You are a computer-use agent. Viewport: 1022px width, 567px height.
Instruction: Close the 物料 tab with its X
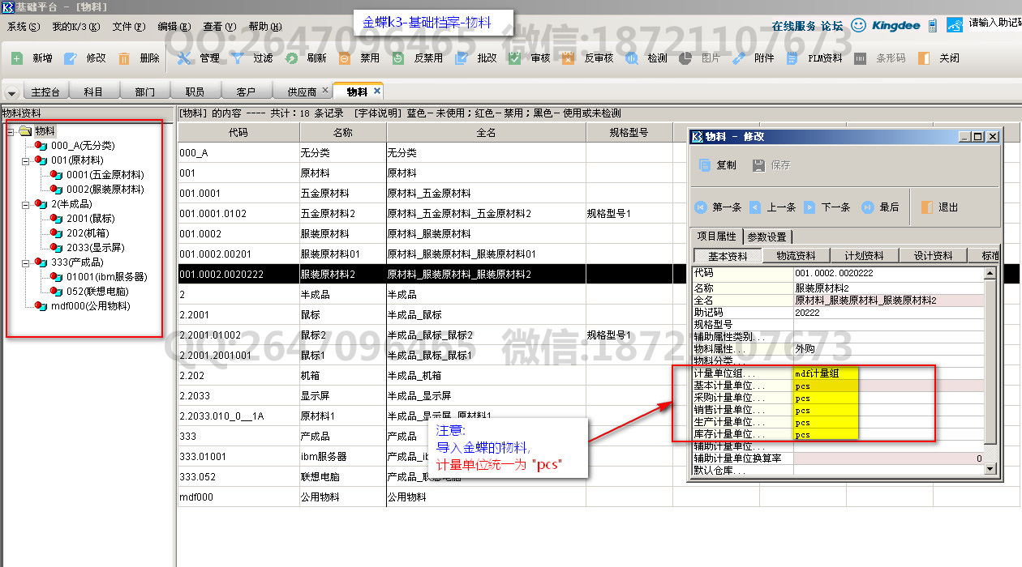(377, 91)
